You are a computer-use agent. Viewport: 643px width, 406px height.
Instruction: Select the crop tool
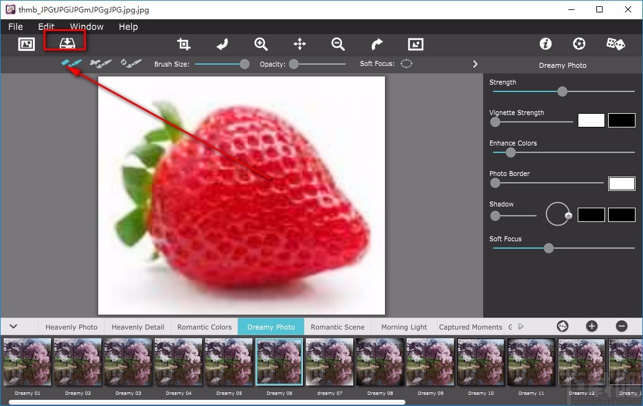click(183, 44)
